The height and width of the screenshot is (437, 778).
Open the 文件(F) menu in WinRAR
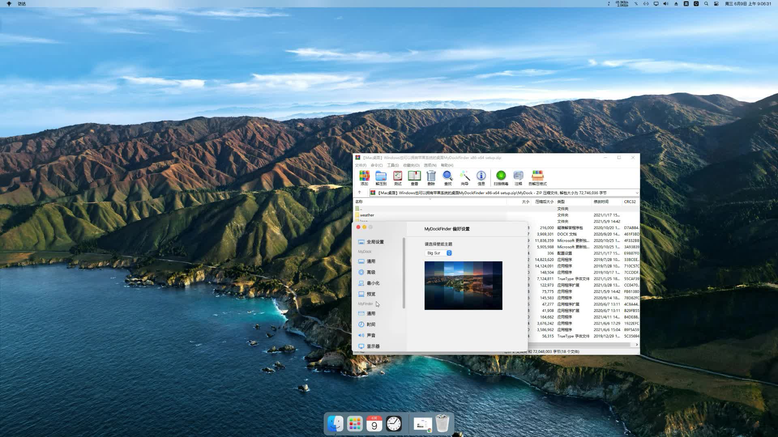click(x=361, y=165)
